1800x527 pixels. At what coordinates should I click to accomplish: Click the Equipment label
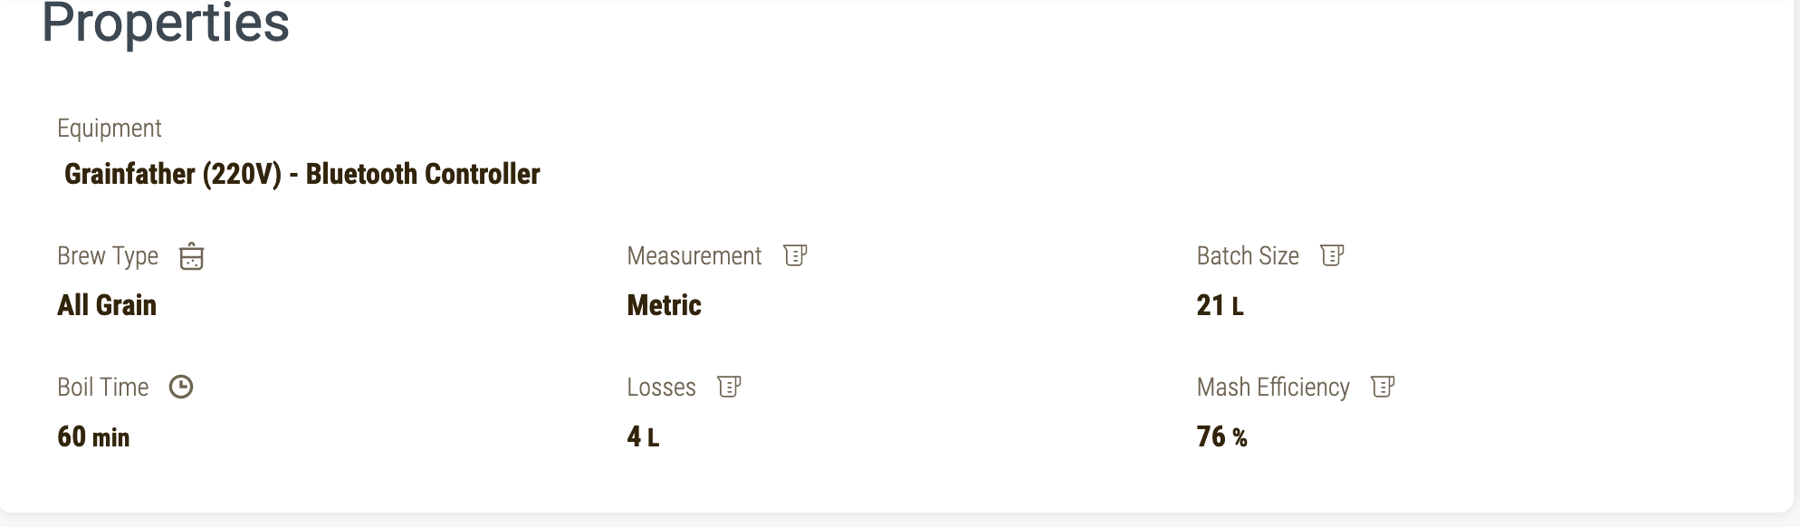pos(109,129)
